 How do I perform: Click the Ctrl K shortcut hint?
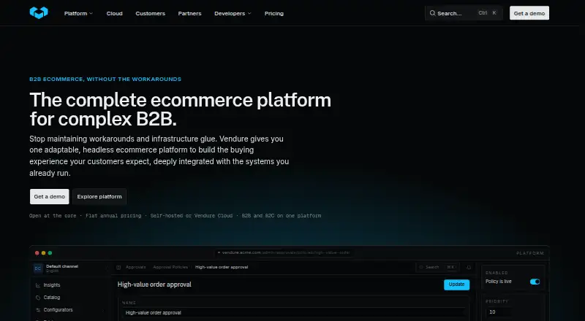(x=488, y=13)
